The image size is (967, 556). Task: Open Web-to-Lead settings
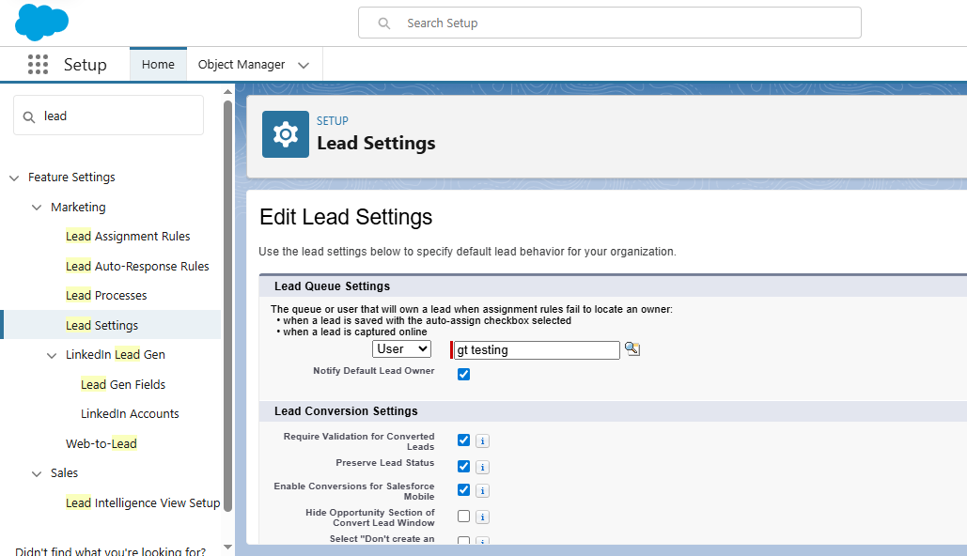click(x=101, y=443)
